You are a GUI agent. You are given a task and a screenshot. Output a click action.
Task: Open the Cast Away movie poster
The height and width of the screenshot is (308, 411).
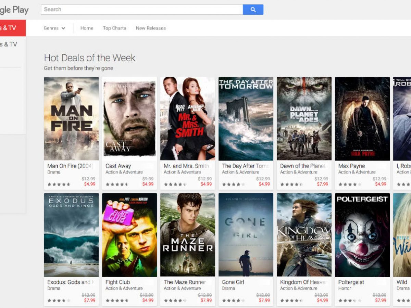(x=129, y=118)
